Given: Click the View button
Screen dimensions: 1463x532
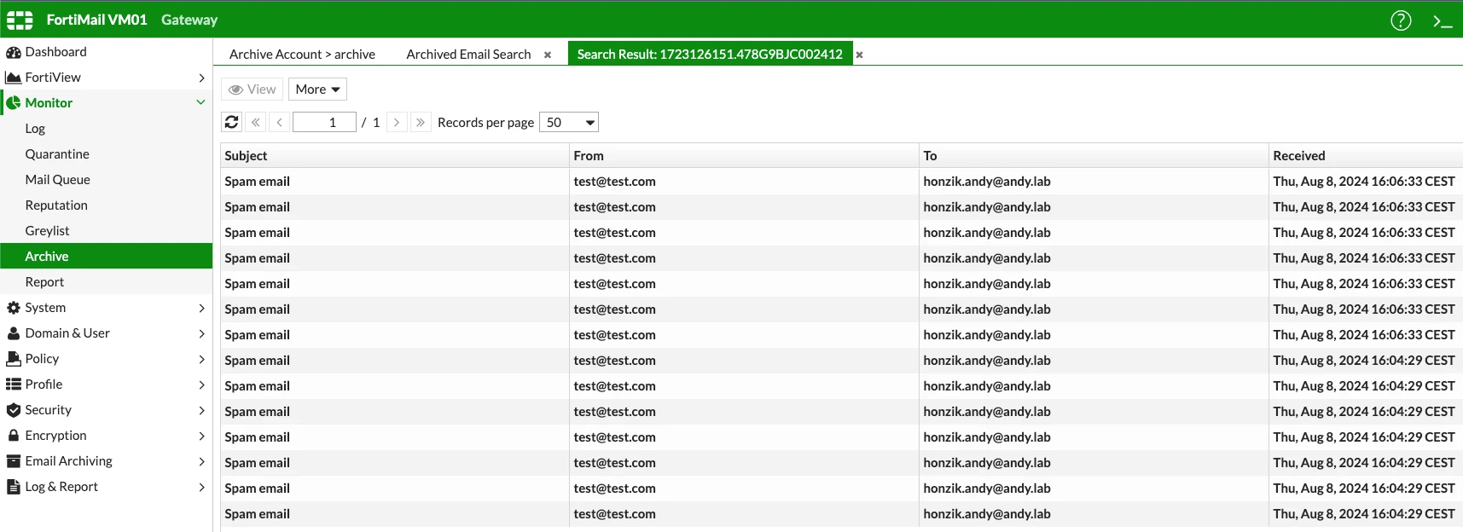Looking at the screenshot, I should (x=252, y=89).
